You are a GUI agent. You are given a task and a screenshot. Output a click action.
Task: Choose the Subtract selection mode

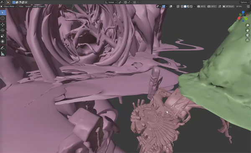(x=20, y=2)
